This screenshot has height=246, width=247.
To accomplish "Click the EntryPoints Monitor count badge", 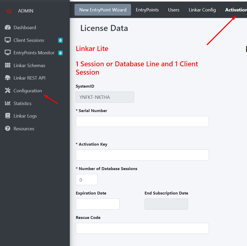I will pyautogui.click(x=60, y=53).
